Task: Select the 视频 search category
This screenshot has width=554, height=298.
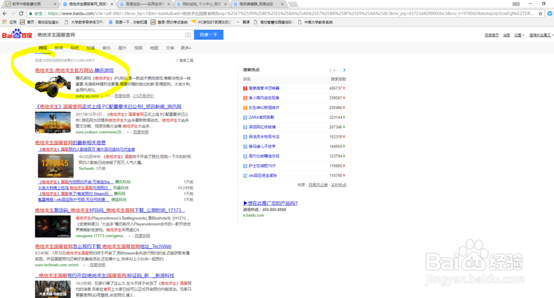Action: (138, 48)
